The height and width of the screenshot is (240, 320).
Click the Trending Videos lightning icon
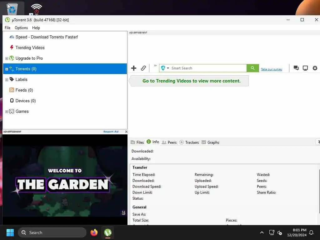point(12,47)
